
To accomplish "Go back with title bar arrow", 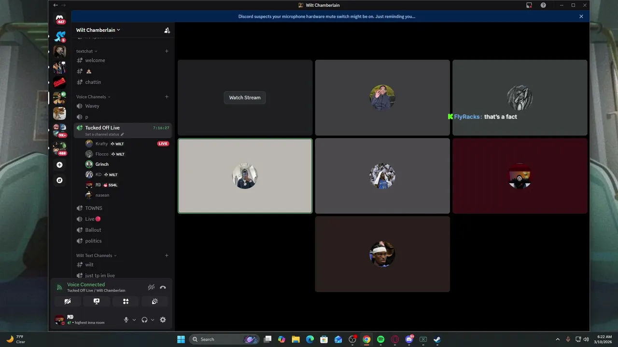I will 56,5.
